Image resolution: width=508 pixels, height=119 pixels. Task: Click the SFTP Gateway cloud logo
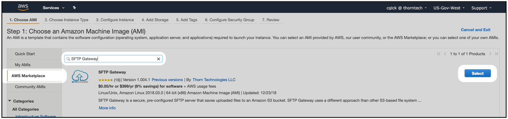click(80, 76)
